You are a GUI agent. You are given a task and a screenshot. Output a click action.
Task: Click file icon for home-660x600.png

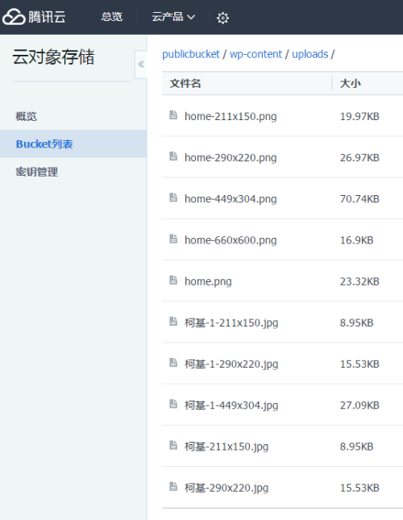click(173, 239)
